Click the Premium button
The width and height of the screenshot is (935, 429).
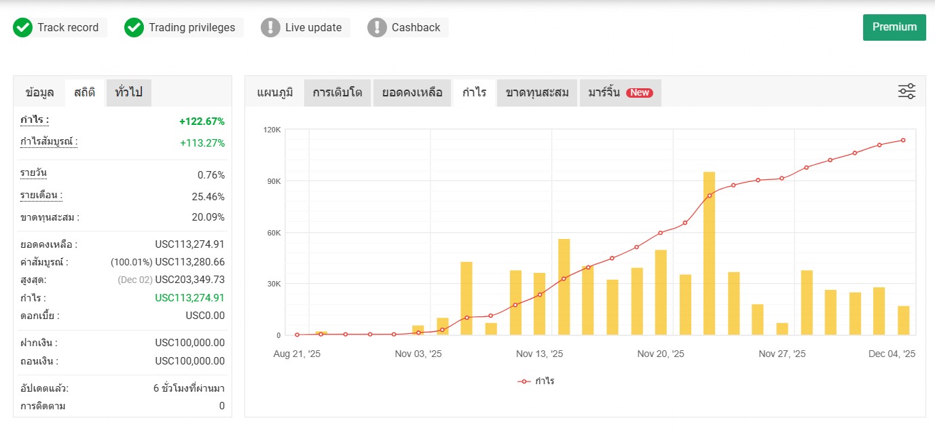[x=894, y=27]
